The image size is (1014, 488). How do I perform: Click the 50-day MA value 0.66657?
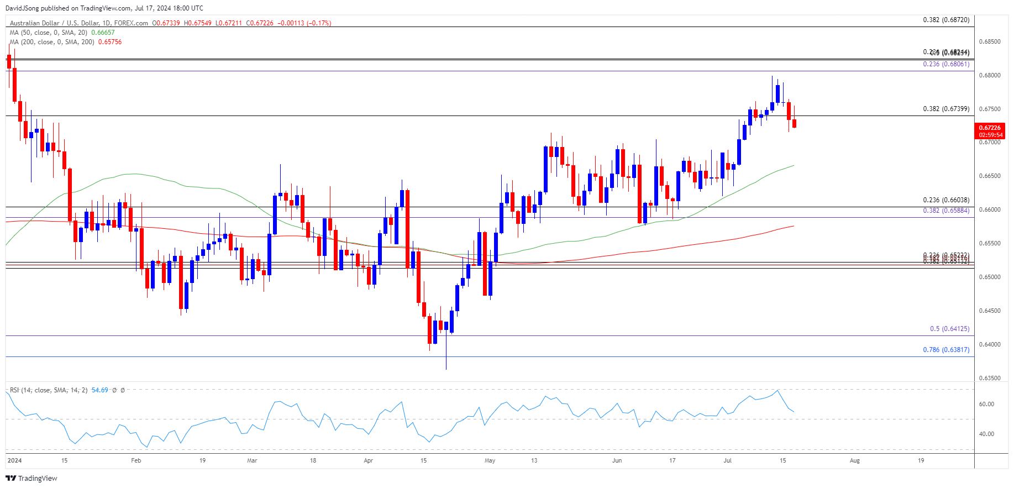click(x=103, y=33)
